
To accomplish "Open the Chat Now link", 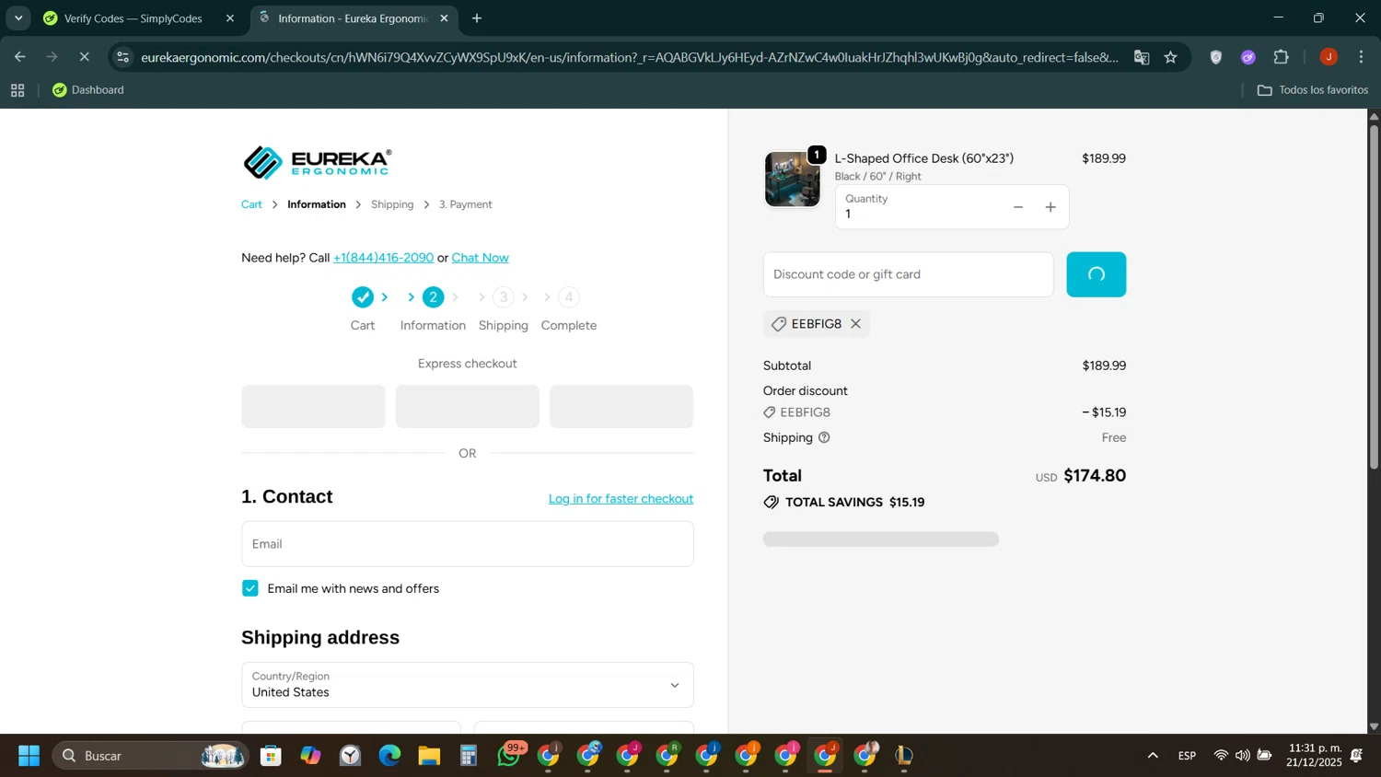I will tap(480, 258).
